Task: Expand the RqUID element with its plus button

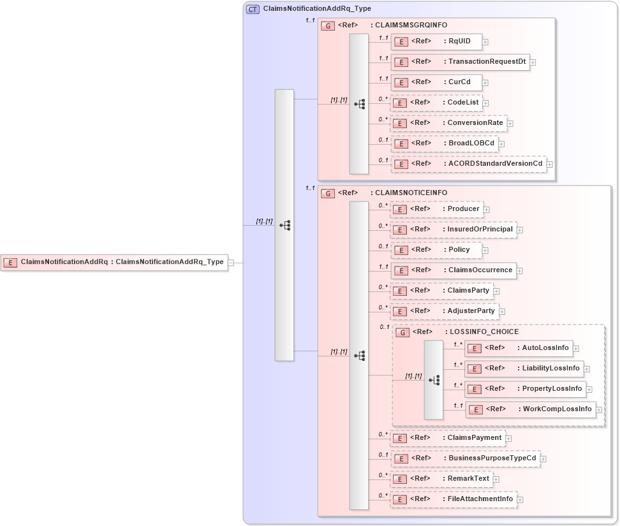Action: [x=485, y=42]
